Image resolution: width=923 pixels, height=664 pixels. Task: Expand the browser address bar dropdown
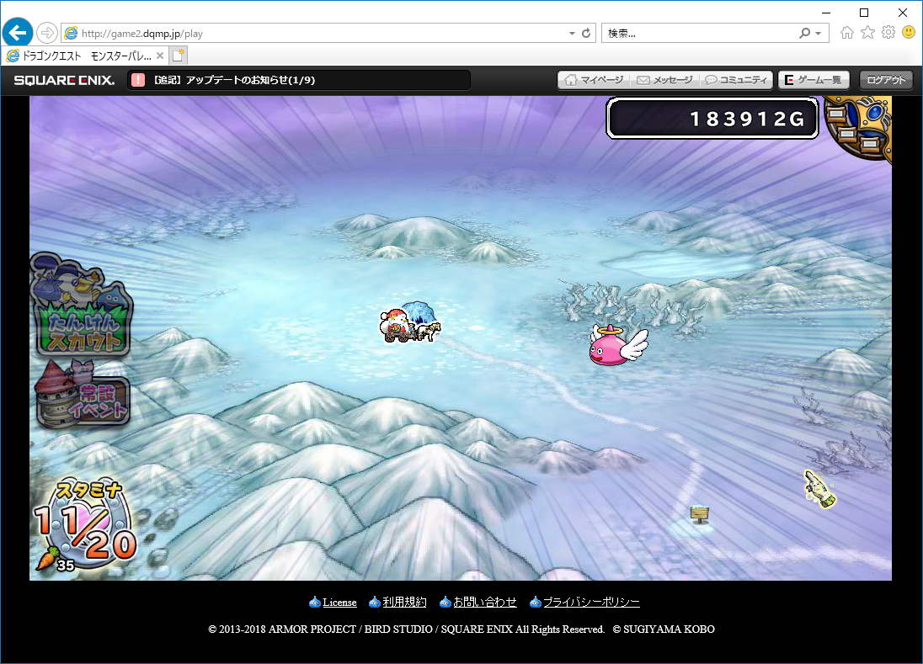[x=572, y=34]
